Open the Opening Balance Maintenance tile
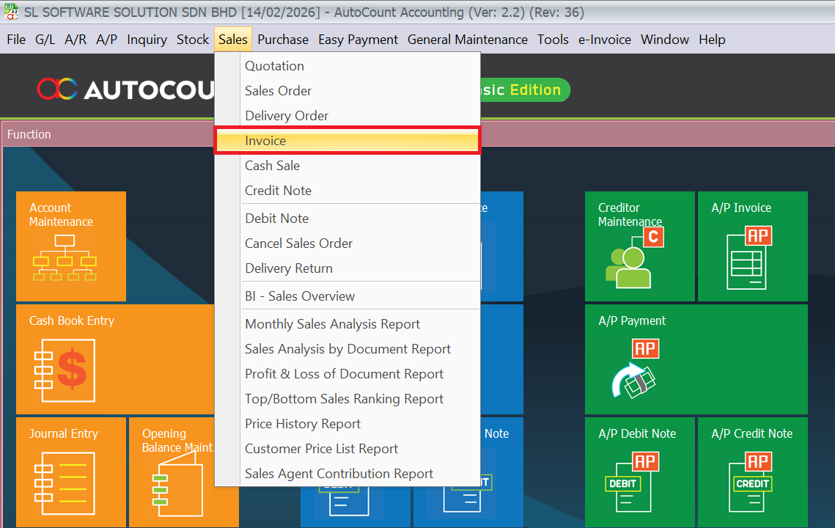 pyautogui.click(x=176, y=469)
